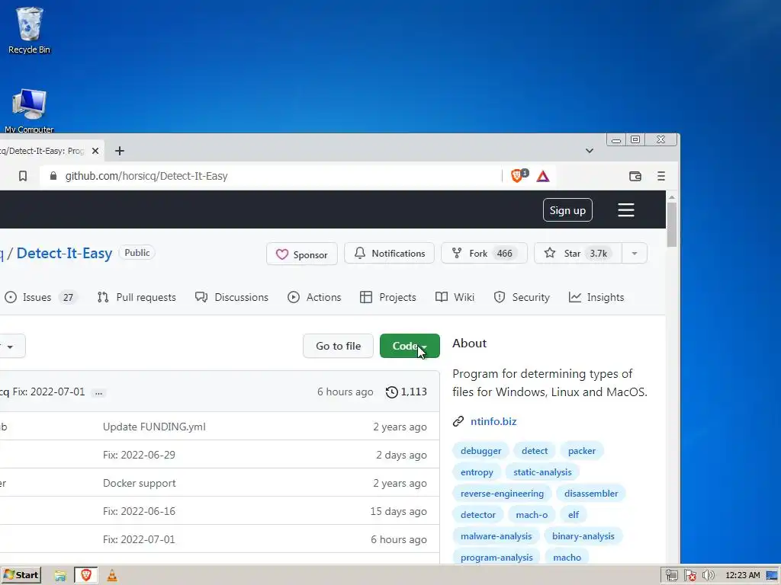Open the Update FUNDING.yml commit message

pos(154,427)
